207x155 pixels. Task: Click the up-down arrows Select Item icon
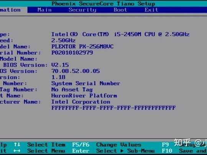point(17,145)
